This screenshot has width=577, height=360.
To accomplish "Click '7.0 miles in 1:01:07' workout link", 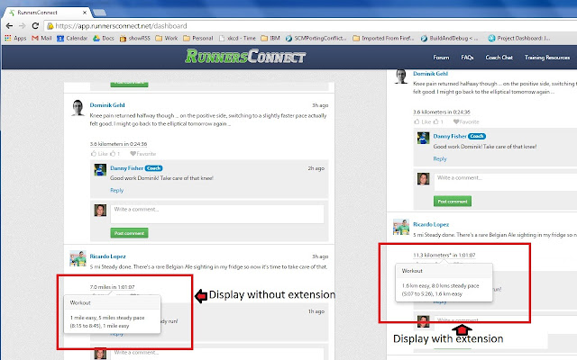I will (112, 287).
